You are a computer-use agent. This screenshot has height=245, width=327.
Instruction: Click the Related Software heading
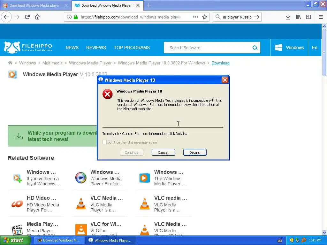pyautogui.click(x=31, y=158)
